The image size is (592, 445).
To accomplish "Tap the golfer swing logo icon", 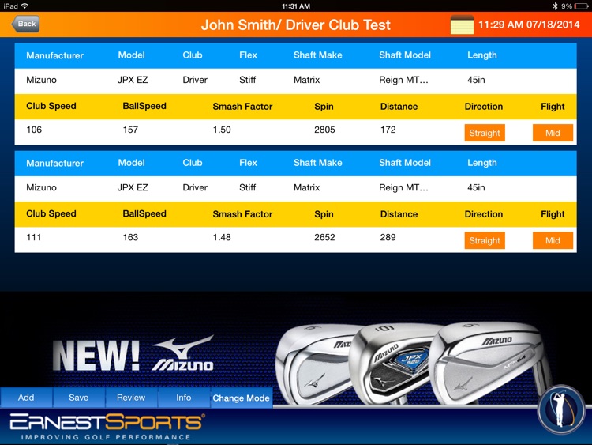I will pos(560,410).
